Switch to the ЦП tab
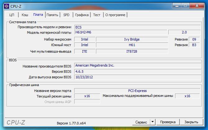The height and width of the screenshot is (130, 208). tap(12, 15)
